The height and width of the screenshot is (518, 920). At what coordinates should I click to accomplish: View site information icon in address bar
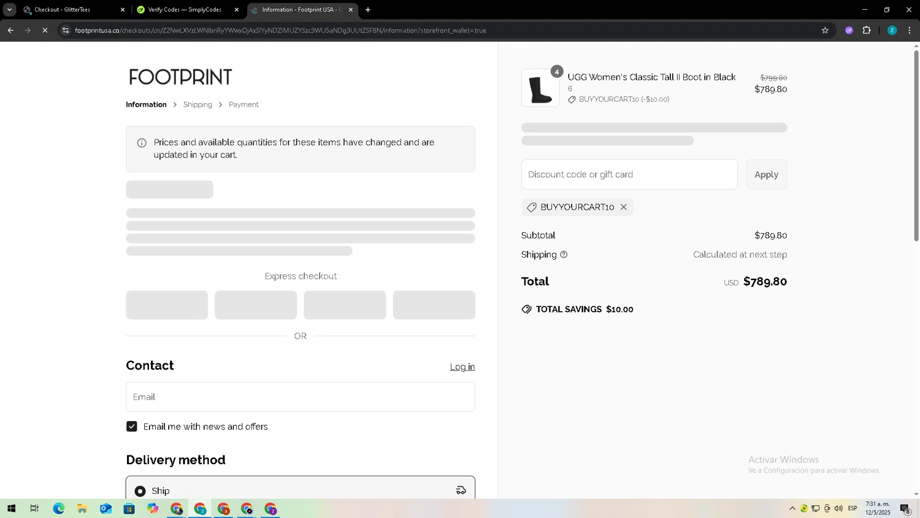[66, 30]
